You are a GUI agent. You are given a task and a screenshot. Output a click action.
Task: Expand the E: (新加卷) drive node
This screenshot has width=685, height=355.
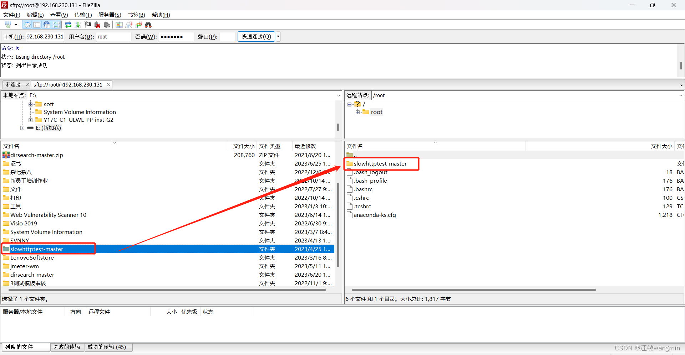point(22,128)
